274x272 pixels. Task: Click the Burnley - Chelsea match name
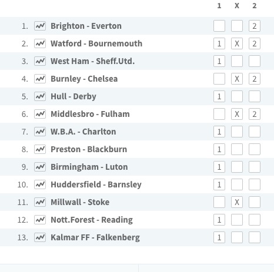coord(84,79)
